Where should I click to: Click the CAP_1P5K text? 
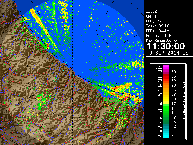[x=154, y=21]
